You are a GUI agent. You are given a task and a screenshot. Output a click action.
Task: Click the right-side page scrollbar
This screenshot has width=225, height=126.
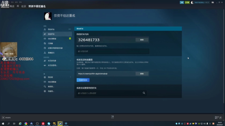pyautogui.click(x=224, y=56)
